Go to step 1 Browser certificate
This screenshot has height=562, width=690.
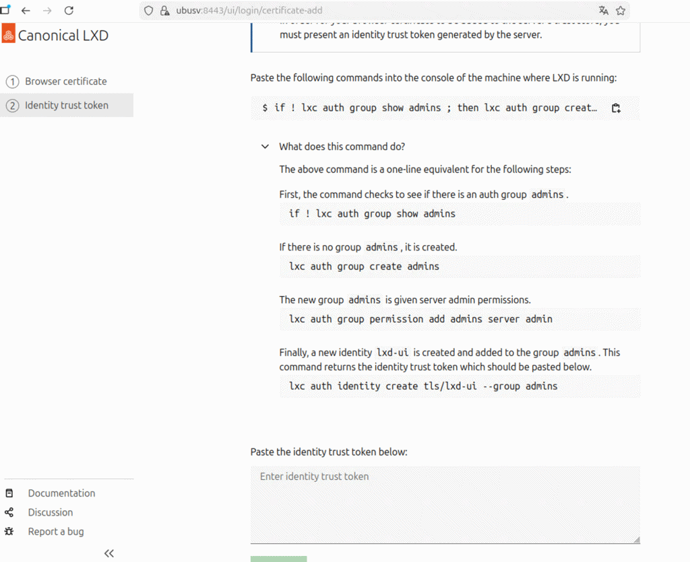66,81
